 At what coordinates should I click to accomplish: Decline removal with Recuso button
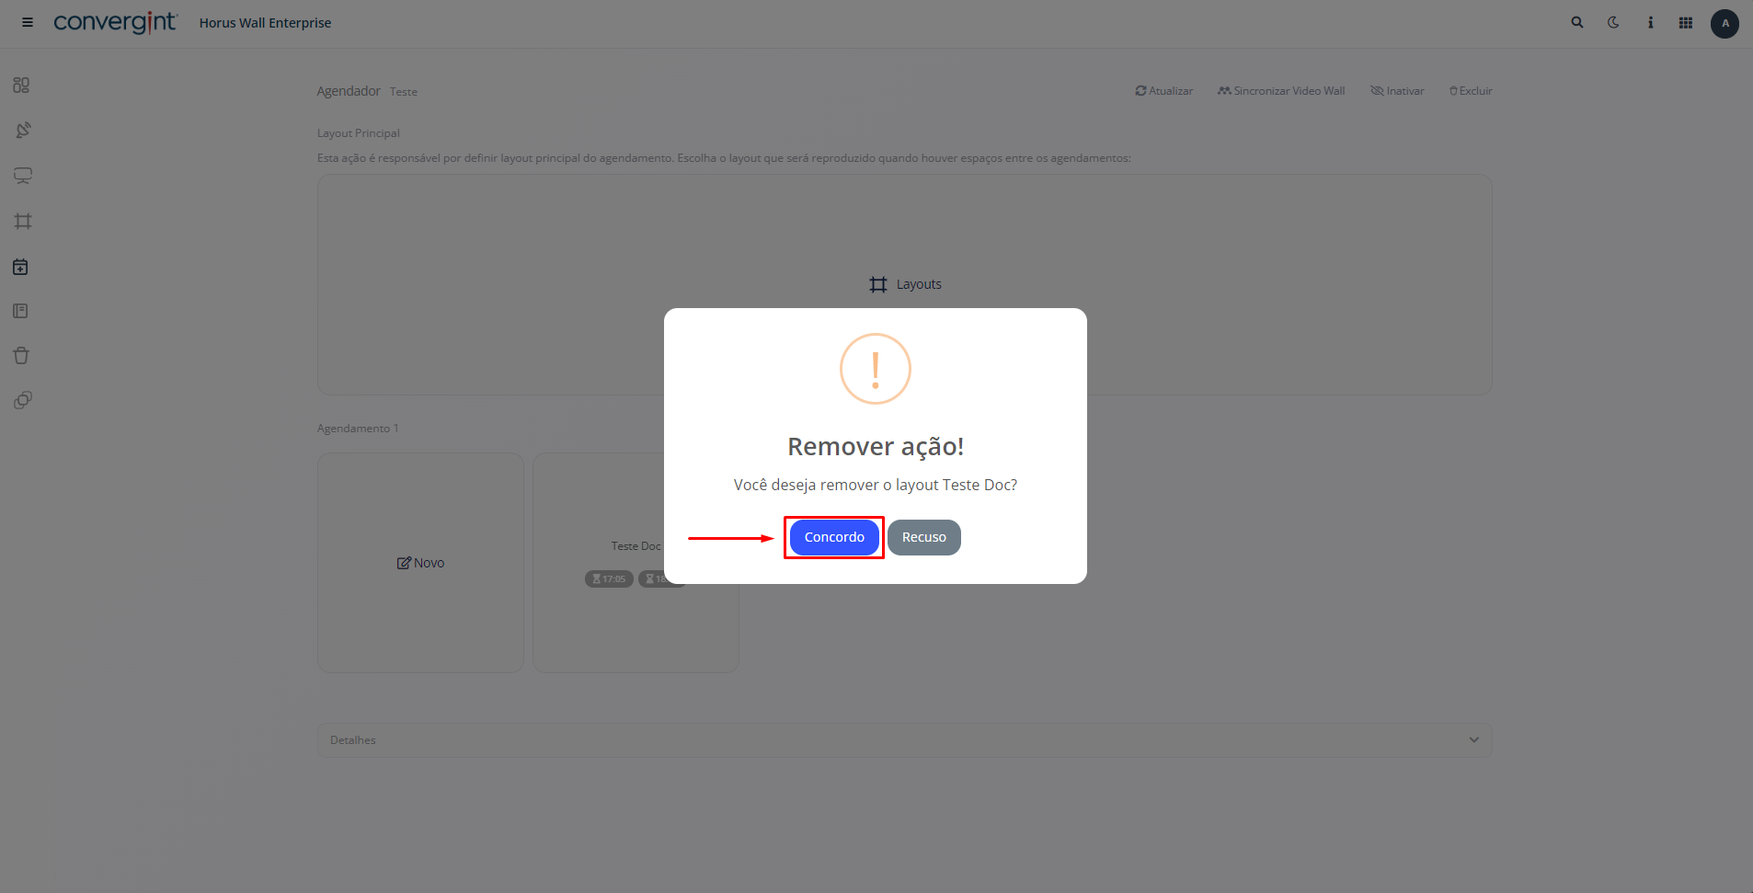pos(924,537)
